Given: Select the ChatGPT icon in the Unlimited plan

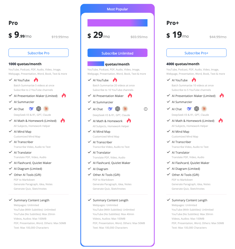Looking at the screenshot, I should pyautogui.click(x=118, y=109).
